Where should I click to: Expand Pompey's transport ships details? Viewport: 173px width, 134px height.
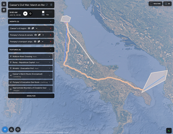tap(43, 41)
